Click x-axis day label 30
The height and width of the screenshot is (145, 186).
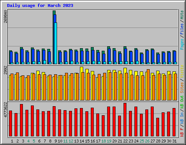click(169, 141)
